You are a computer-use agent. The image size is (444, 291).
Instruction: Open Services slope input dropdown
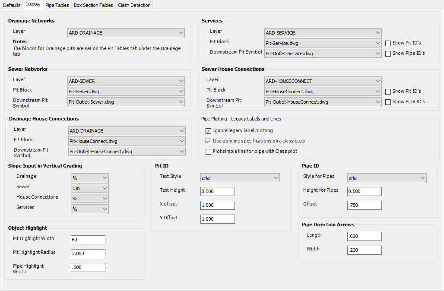pos(89,209)
